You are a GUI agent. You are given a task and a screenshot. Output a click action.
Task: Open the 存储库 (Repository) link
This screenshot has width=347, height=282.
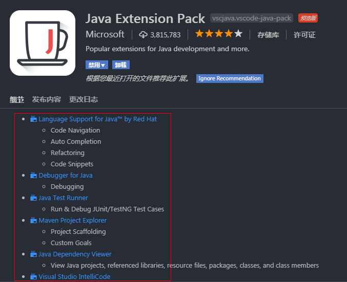click(x=268, y=35)
